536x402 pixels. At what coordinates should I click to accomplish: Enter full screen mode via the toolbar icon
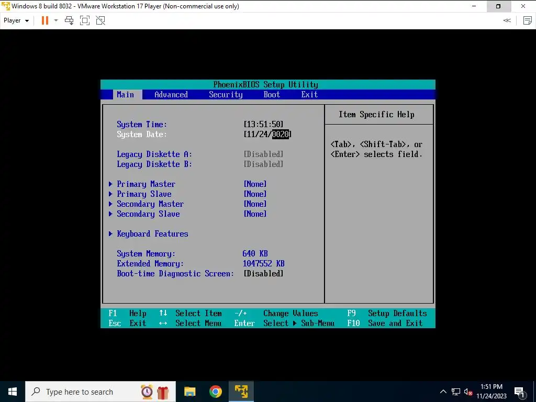click(85, 20)
